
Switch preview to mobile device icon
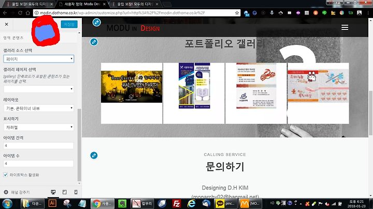coord(76,192)
